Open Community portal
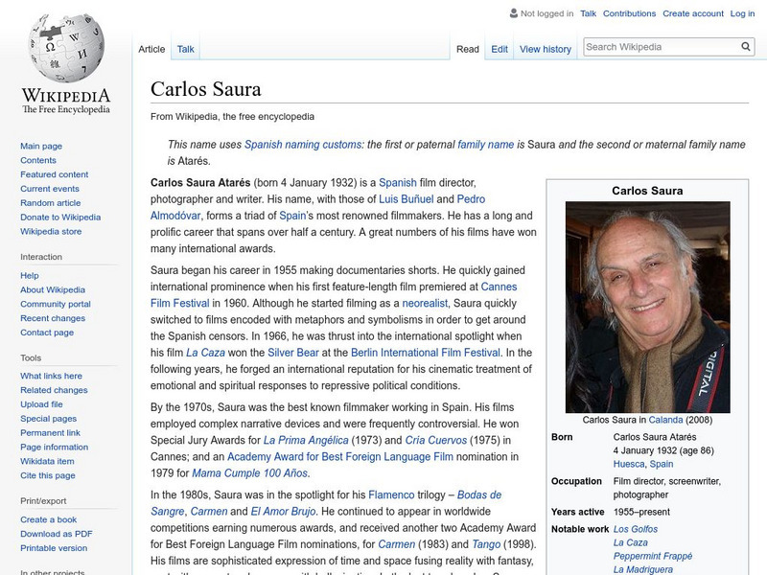The height and width of the screenshot is (575, 767). pos(56,304)
